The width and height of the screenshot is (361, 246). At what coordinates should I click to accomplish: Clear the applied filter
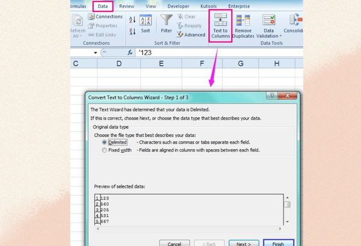click(x=187, y=17)
